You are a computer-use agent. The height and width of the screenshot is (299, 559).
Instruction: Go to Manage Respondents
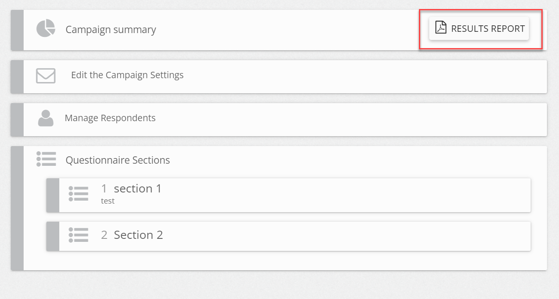[110, 118]
